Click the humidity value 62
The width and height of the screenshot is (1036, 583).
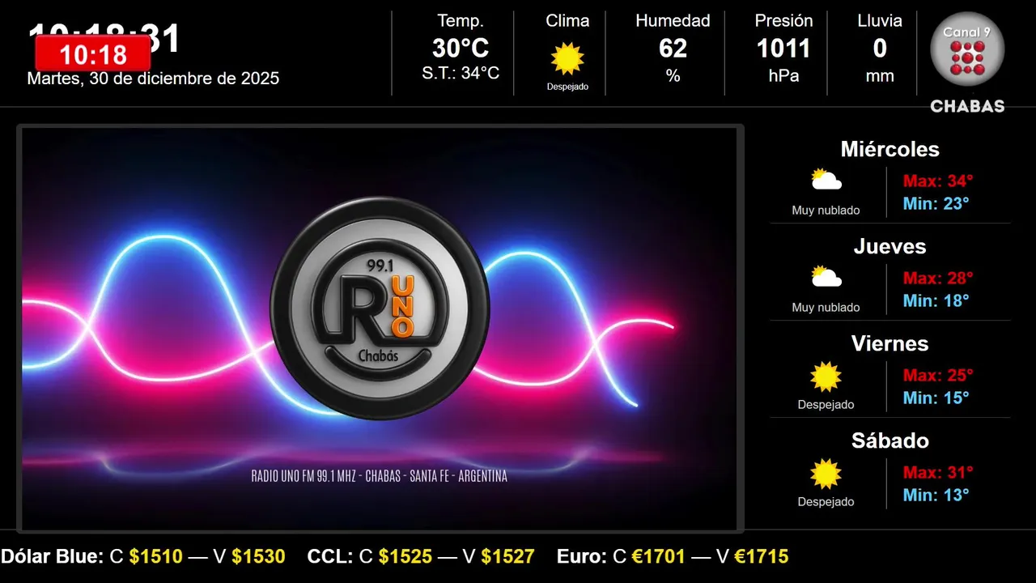673,49
